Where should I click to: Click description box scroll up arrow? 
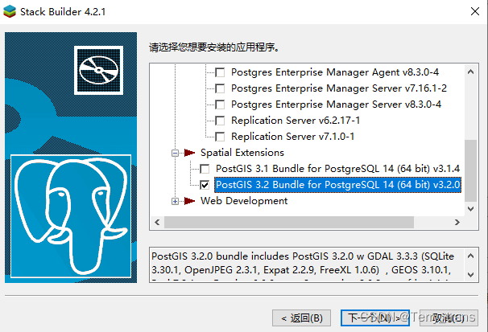[x=471, y=256]
